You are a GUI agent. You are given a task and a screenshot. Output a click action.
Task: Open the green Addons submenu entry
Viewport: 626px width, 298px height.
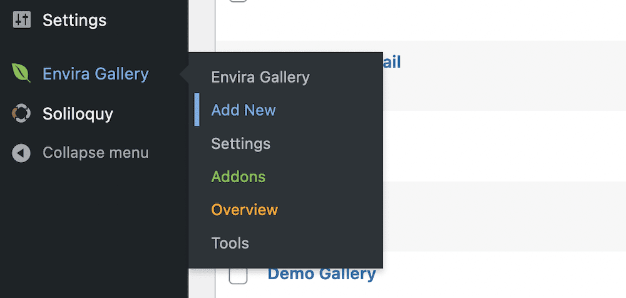pos(239,177)
